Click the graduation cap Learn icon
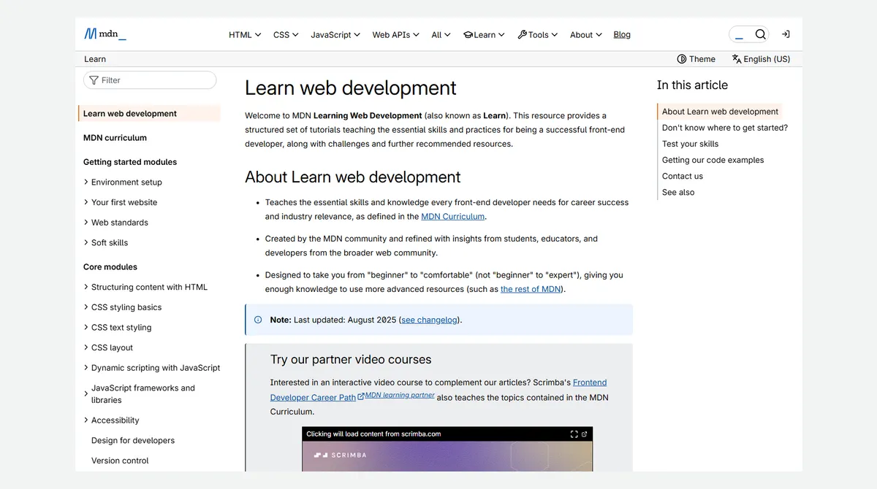The height and width of the screenshot is (489, 877). pyautogui.click(x=468, y=34)
